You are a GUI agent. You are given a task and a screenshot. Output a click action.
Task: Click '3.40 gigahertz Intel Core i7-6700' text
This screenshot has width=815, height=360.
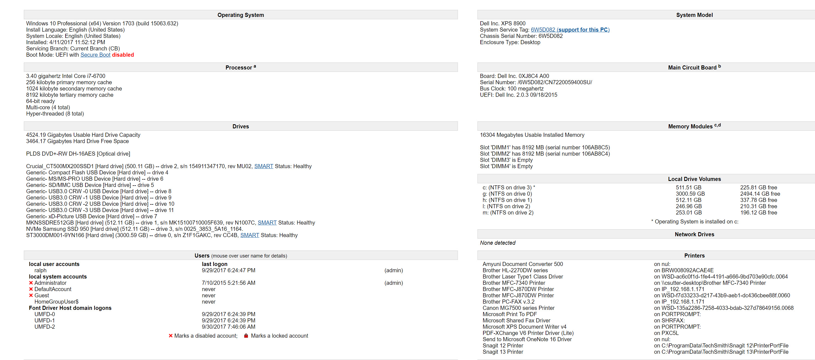click(x=66, y=76)
